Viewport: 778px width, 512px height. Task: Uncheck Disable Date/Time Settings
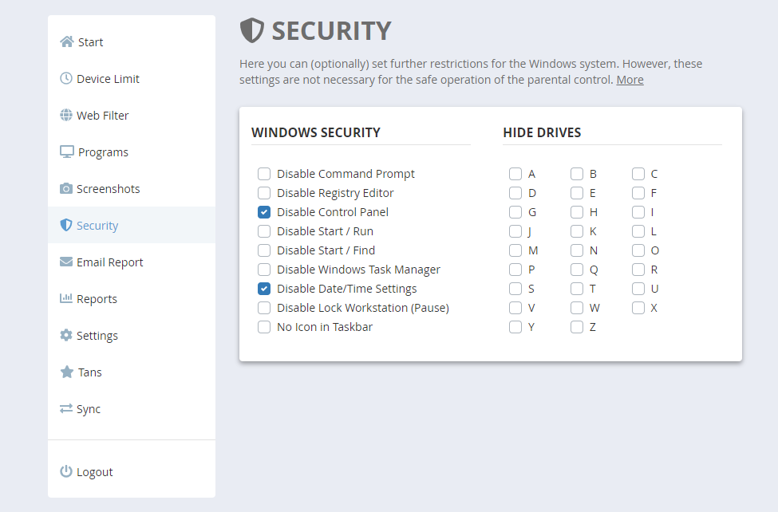tap(264, 288)
